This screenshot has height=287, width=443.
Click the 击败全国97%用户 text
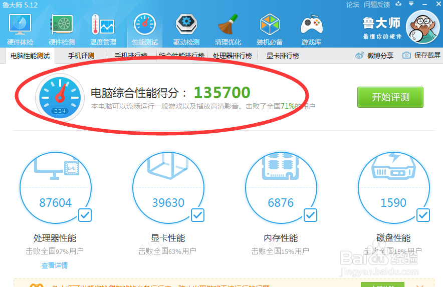(x=55, y=251)
